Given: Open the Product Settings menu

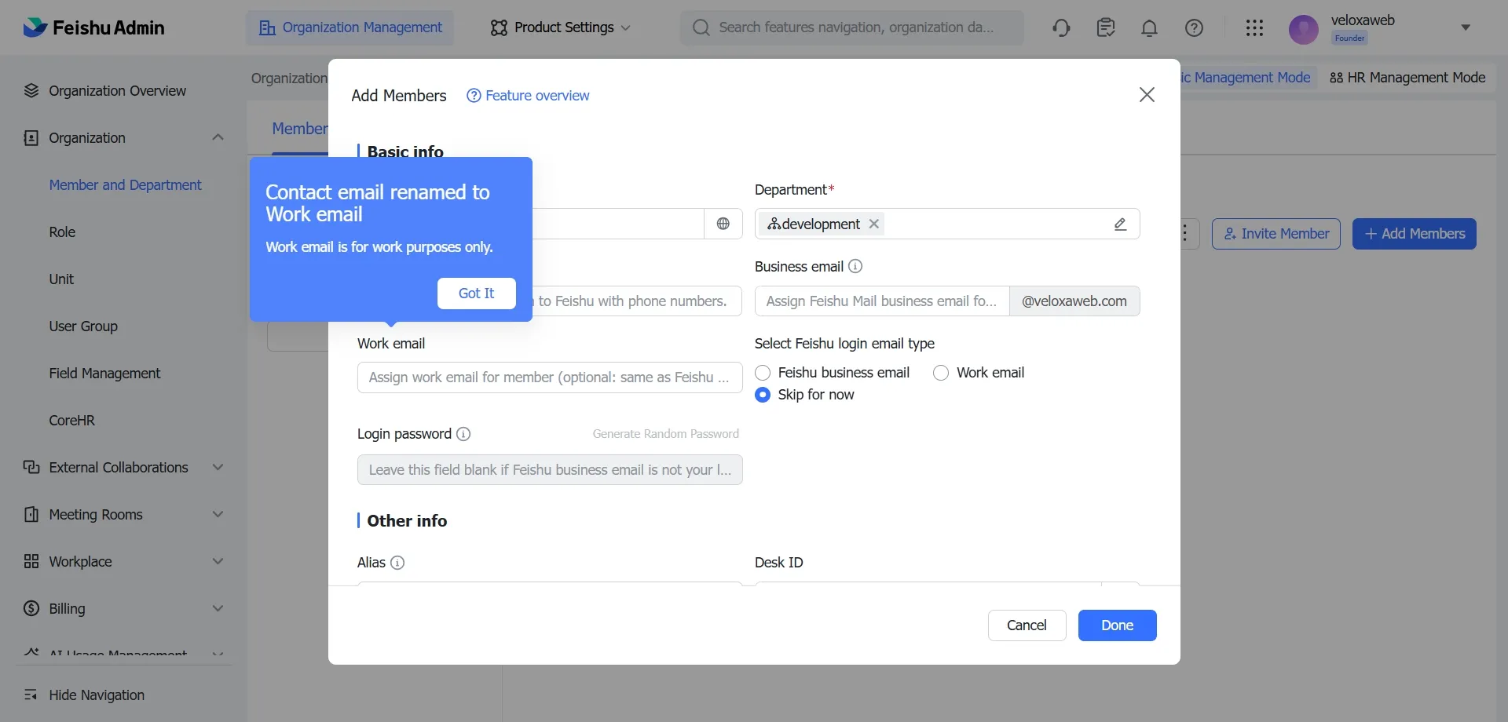Looking at the screenshot, I should [561, 27].
